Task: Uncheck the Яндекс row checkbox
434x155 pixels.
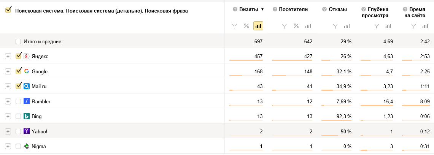Action: [x=18, y=56]
